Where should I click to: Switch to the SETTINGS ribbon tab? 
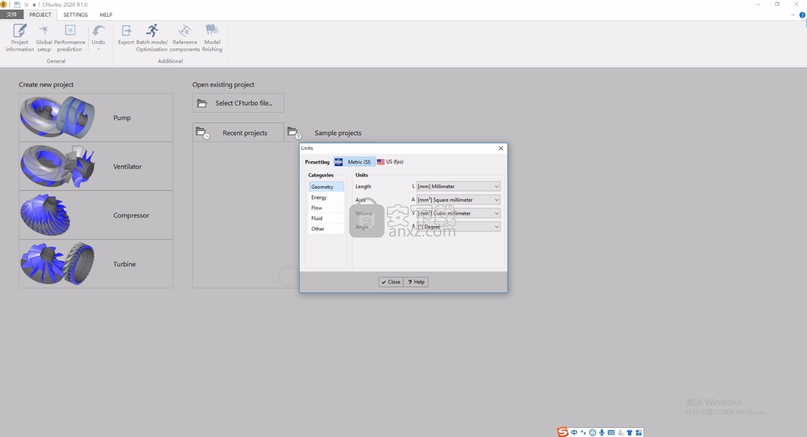(76, 15)
